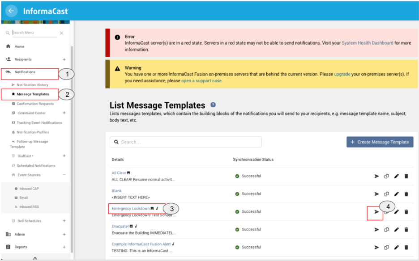Collapse the Event Sources section
Image resolution: width=419 pixels, height=261 pixels.
(x=64, y=175)
